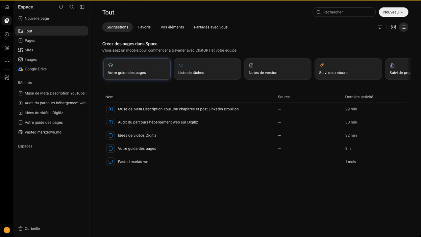Select Tout in the sidebar
Image resolution: width=421 pixels, height=237 pixels.
[52, 31]
